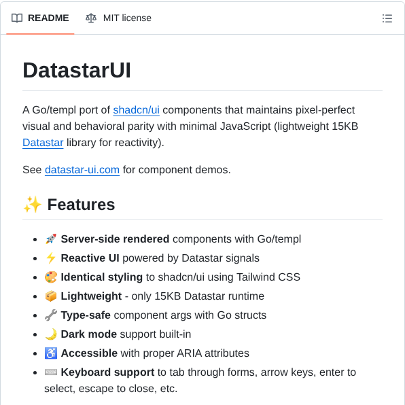The image size is (405, 405).
Task: Open the README tab
Action: coord(40,18)
